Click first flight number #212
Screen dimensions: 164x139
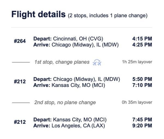click(x=19, y=82)
